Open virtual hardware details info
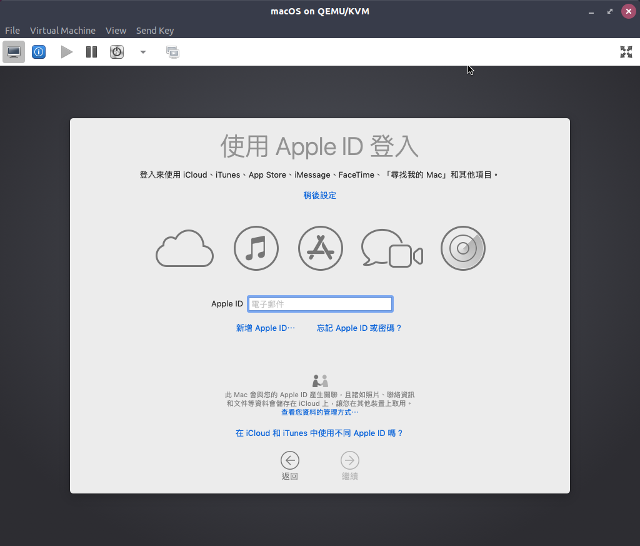Image resolution: width=640 pixels, height=546 pixels. point(39,52)
